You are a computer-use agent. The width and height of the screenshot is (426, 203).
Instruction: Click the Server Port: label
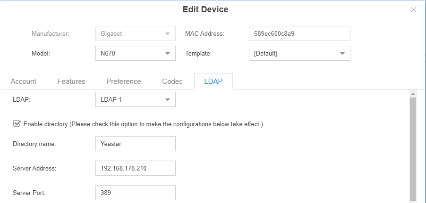(29, 193)
